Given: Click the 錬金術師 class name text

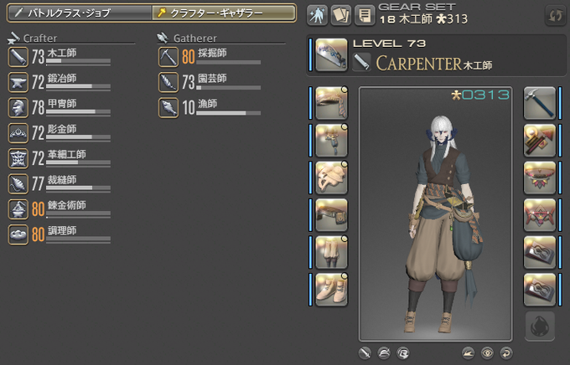Looking at the screenshot, I should 66,205.
